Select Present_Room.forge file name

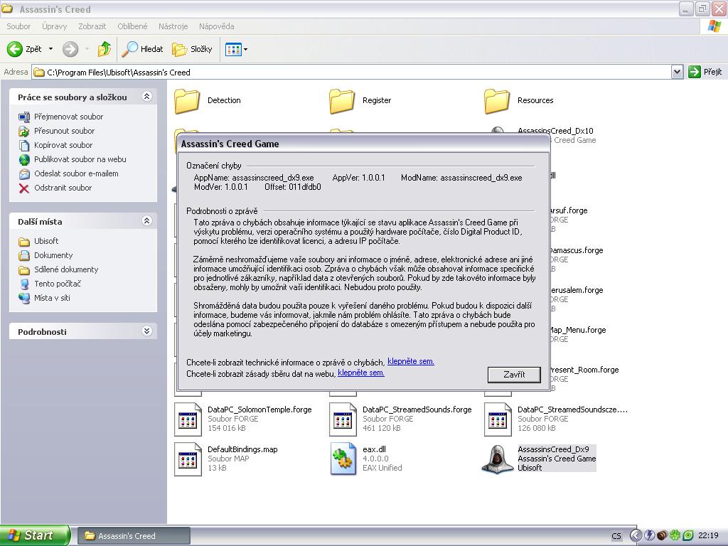tap(584, 370)
